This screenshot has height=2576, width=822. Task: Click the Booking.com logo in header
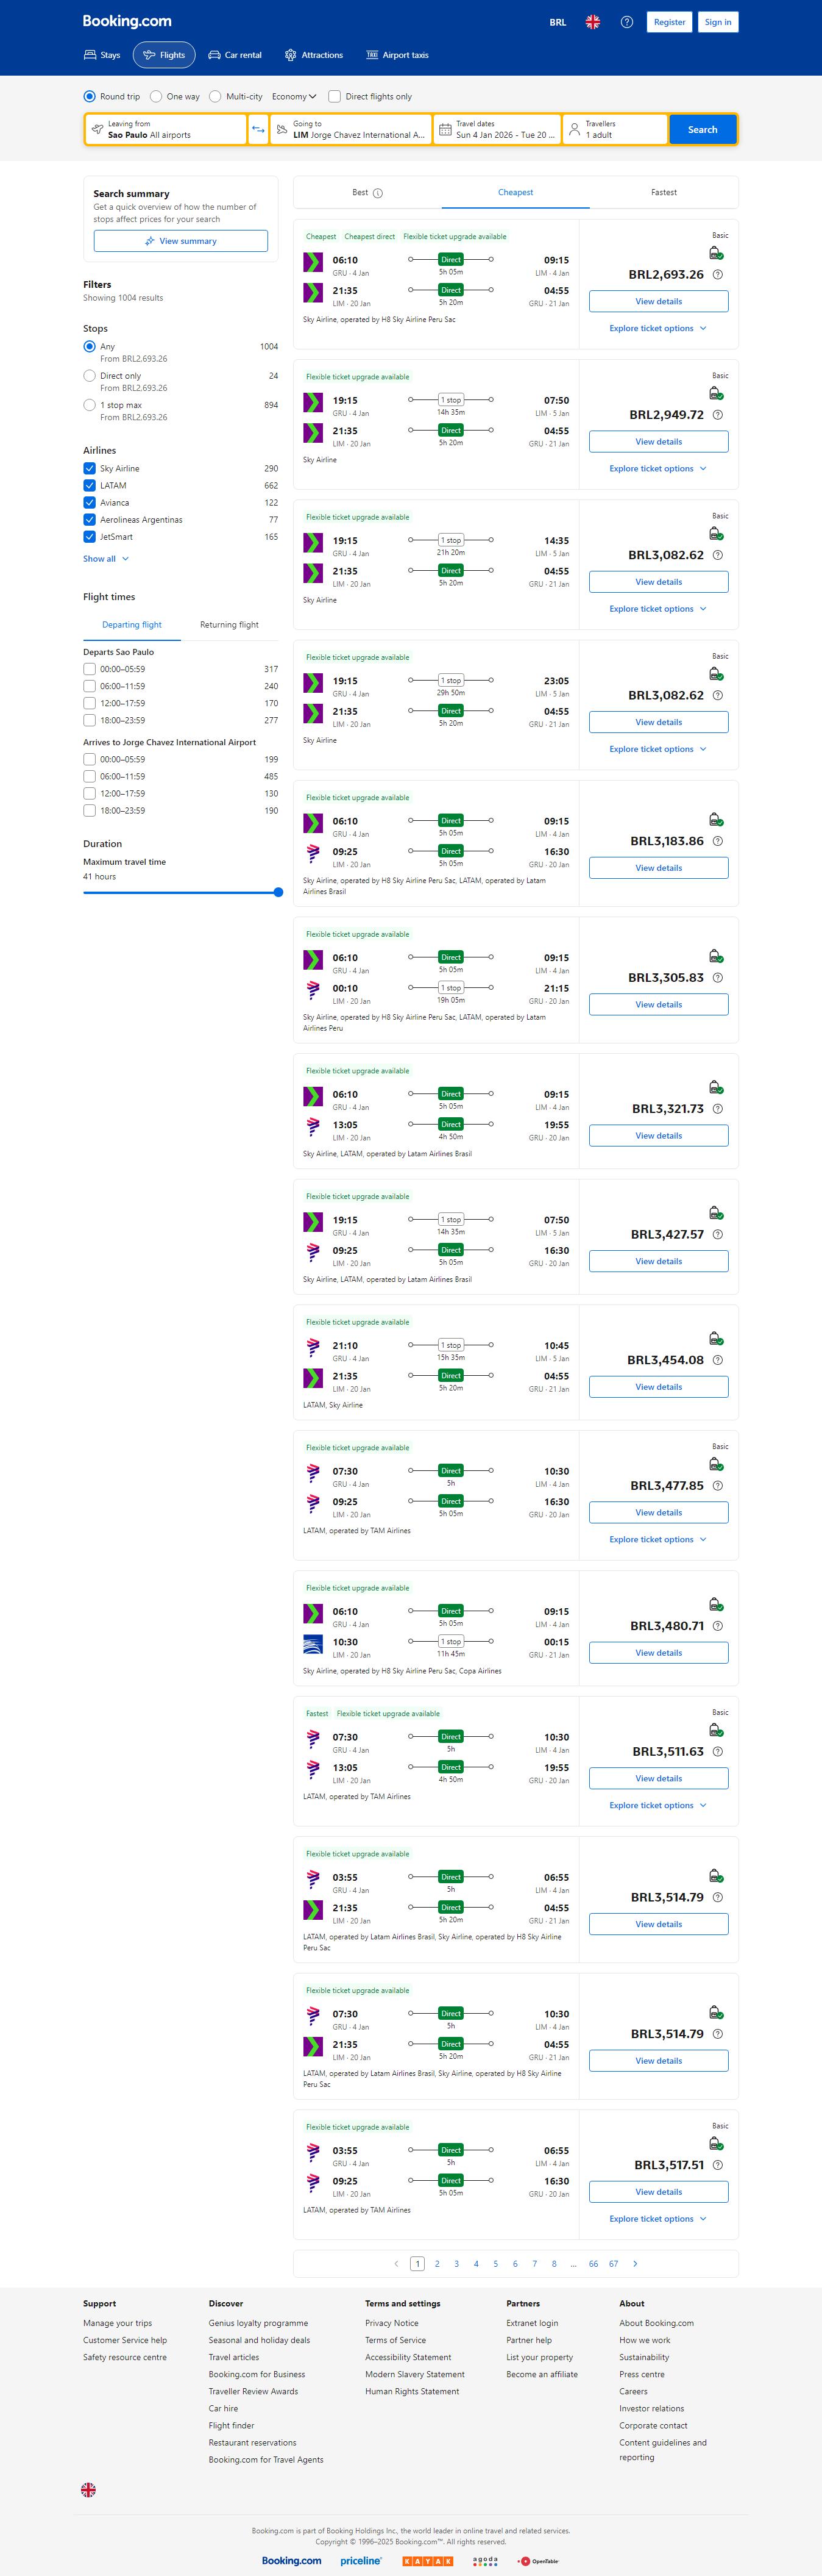pyautogui.click(x=127, y=21)
